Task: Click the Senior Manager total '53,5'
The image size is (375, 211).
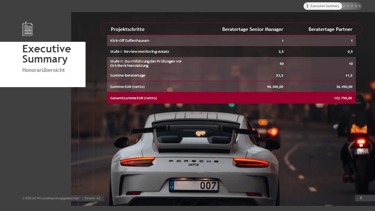Action: click(280, 75)
